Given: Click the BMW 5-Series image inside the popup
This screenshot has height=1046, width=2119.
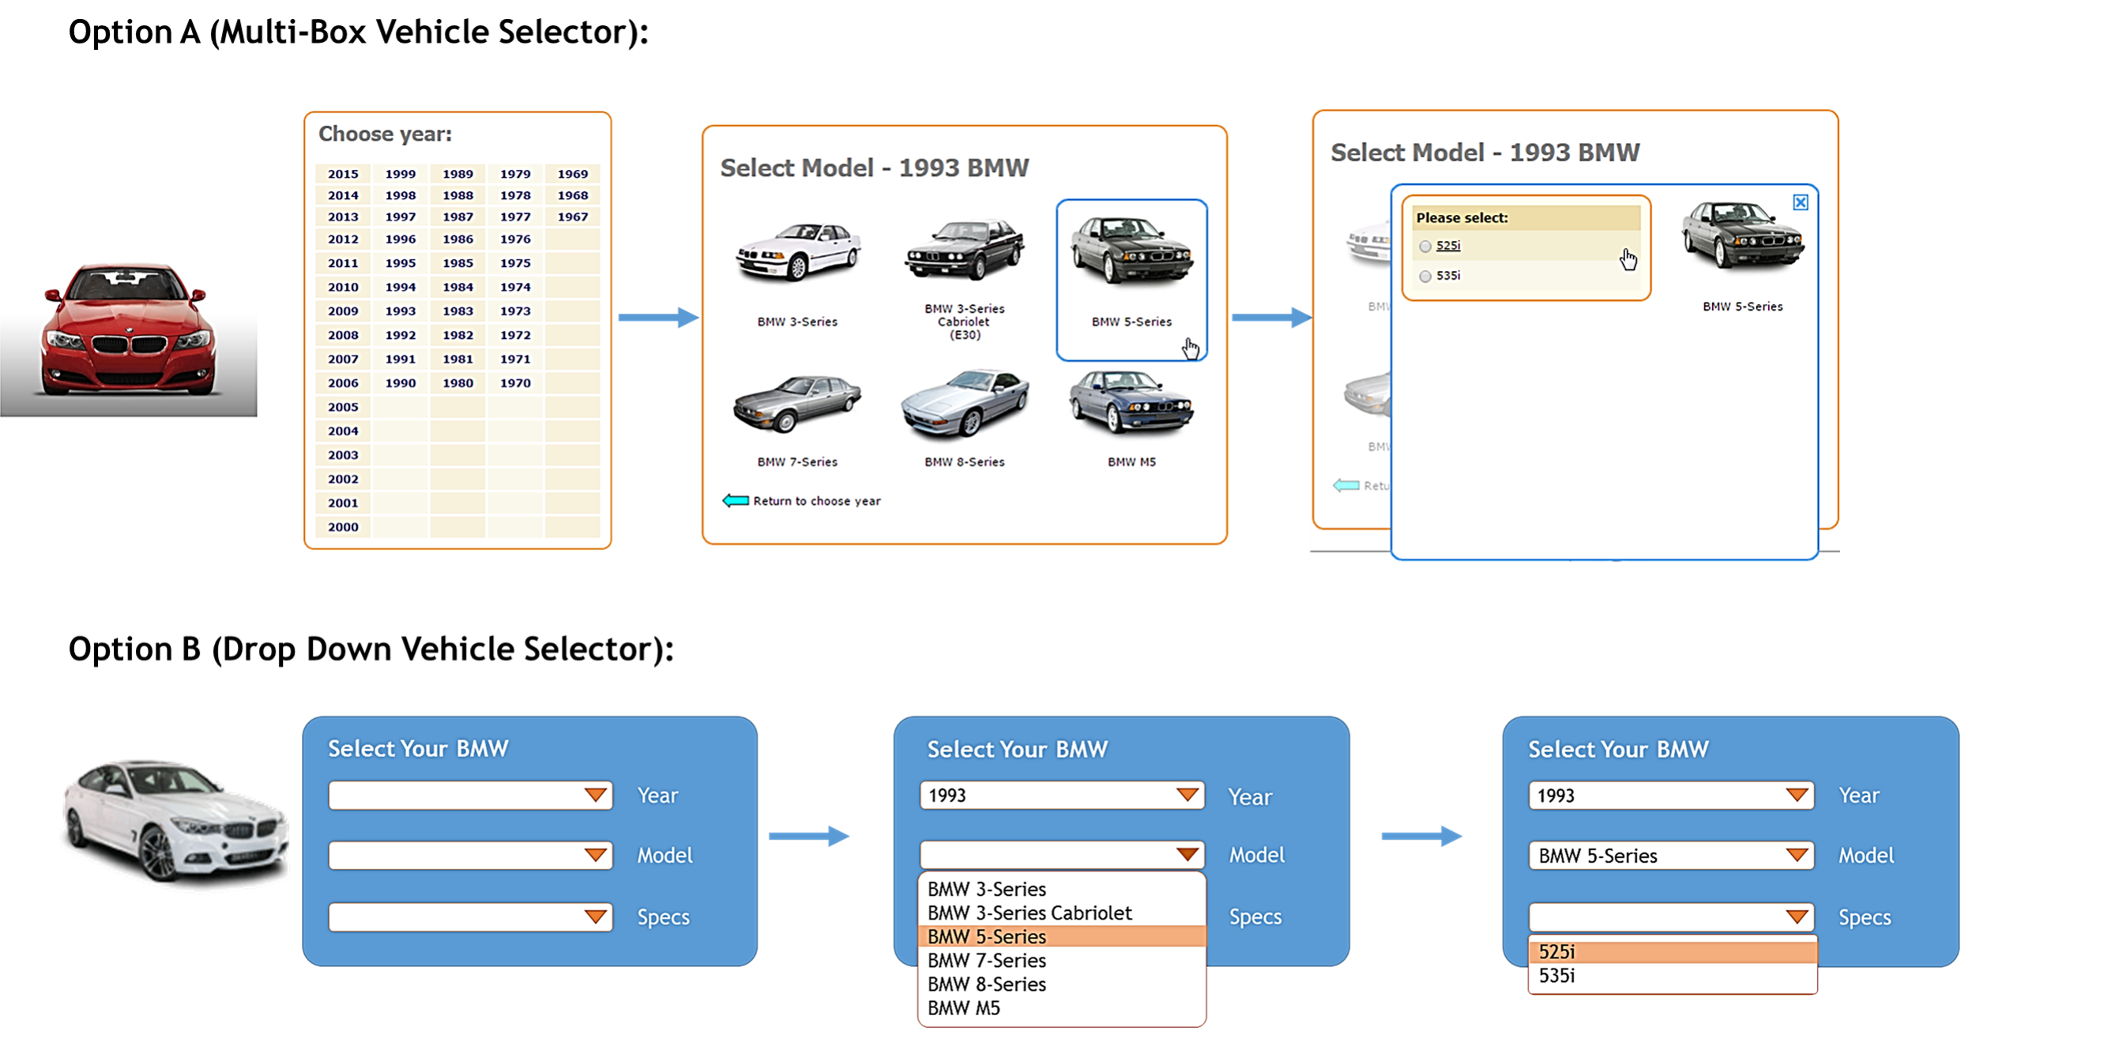Looking at the screenshot, I should click(x=1742, y=235).
